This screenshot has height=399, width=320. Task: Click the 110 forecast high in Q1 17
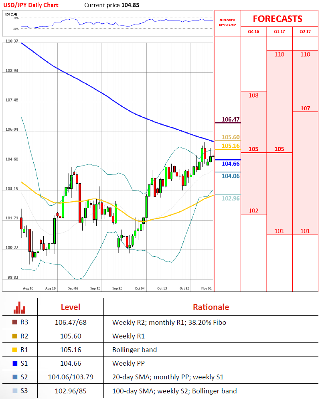click(x=279, y=54)
